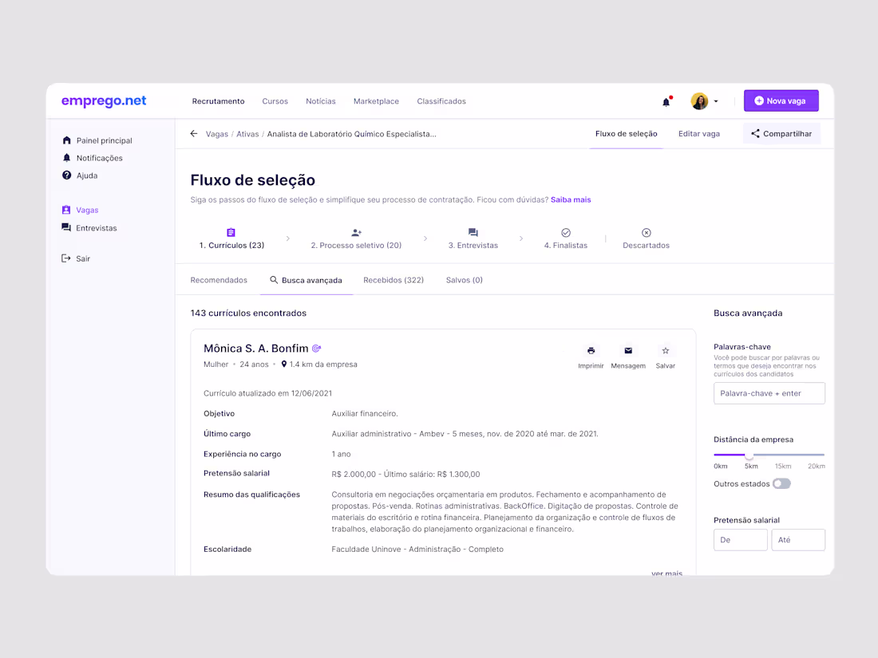This screenshot has height=658, width=878.
Task: Click the Palavra-chave keyword input field
Action: (x=769, y=392)
